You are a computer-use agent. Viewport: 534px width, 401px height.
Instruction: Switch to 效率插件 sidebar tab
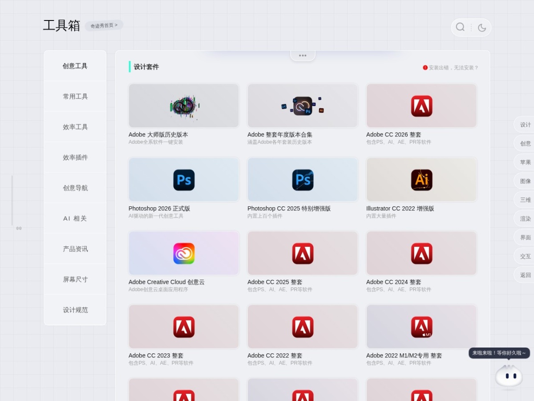click(75, 157)
